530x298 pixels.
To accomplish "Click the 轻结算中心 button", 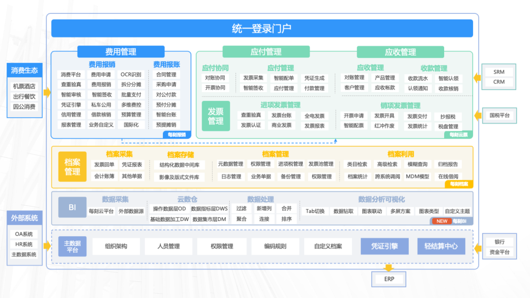I will 441,246.
